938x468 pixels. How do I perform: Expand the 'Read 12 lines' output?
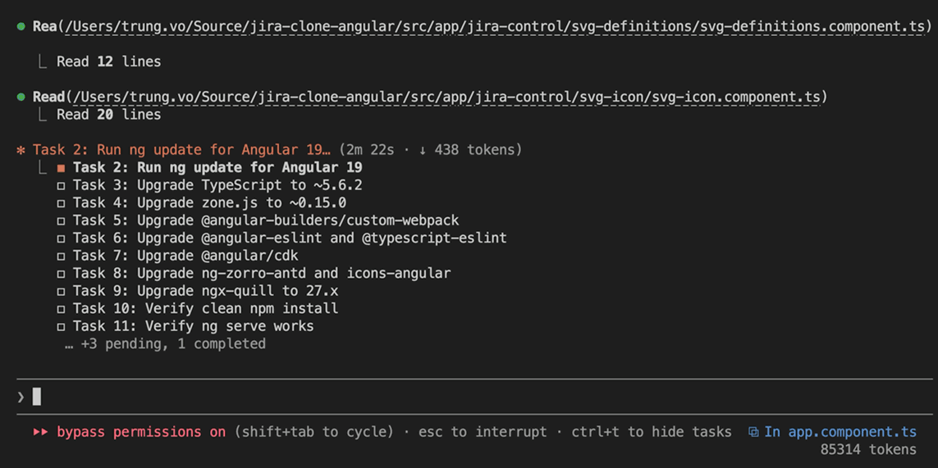(x=108, y=62)
